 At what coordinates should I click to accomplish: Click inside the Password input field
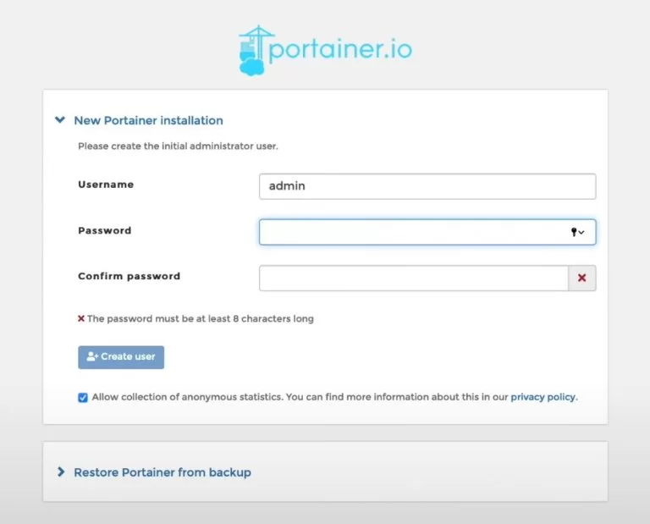point(410,232)
